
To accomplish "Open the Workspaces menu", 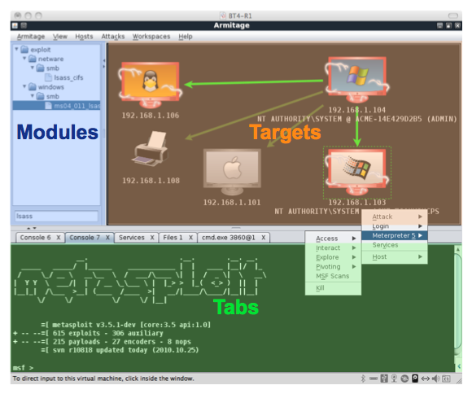I will [151, 37].
